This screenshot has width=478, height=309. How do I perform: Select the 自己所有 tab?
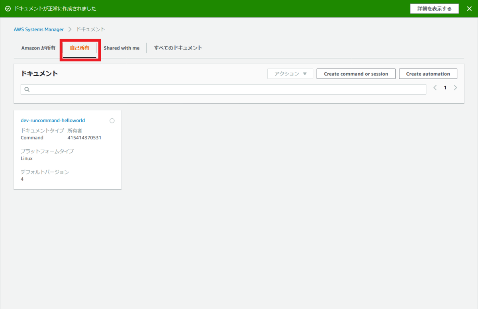click(x=80, y=48)
